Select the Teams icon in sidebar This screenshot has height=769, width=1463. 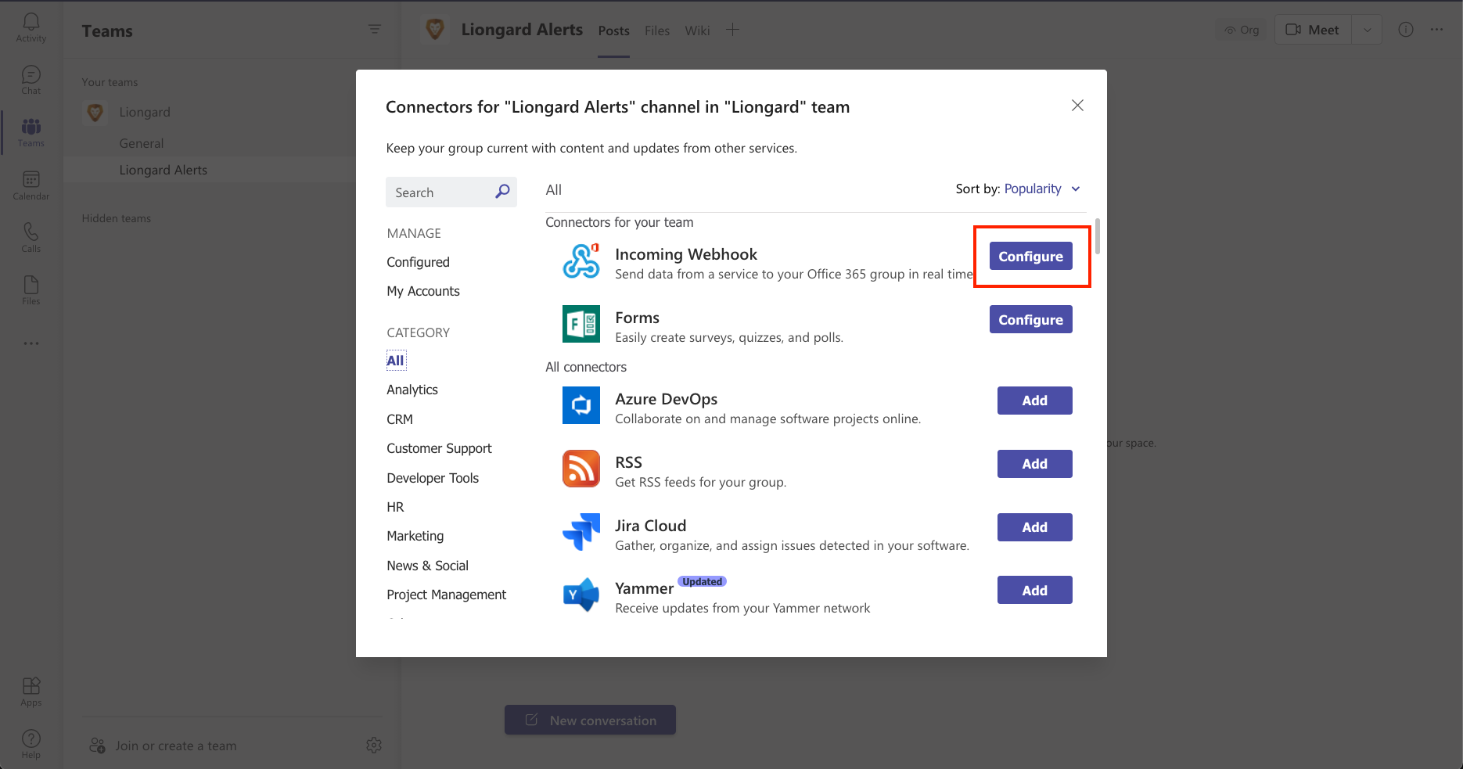31,132
